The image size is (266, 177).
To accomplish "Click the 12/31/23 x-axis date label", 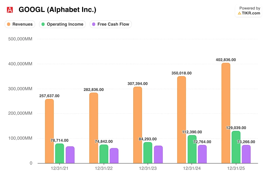I will click(x=148, y=168).
